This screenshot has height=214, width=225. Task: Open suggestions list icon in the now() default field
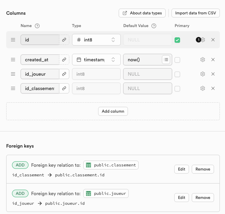(x=166, y=60)
